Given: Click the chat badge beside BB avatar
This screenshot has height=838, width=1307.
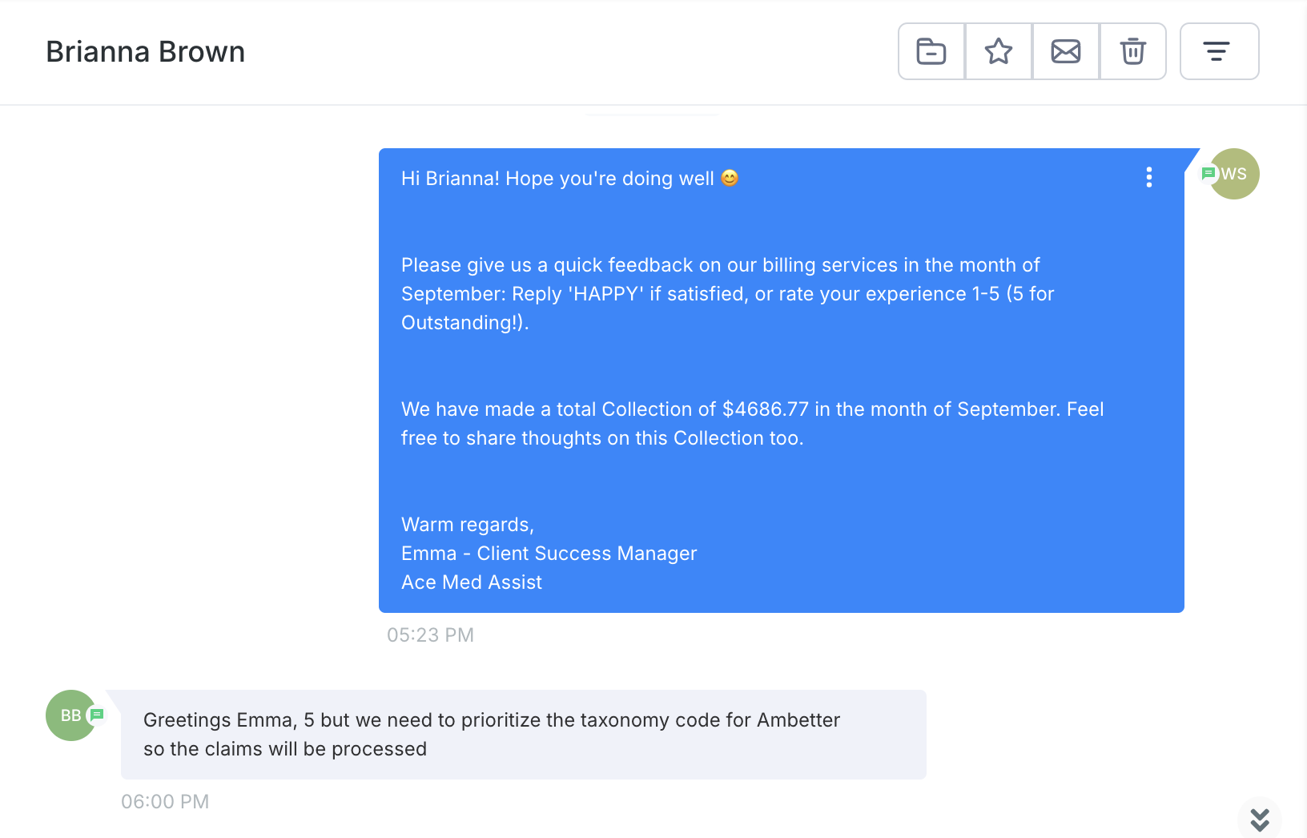Looking at the screenshot, I should coord(97,714).
